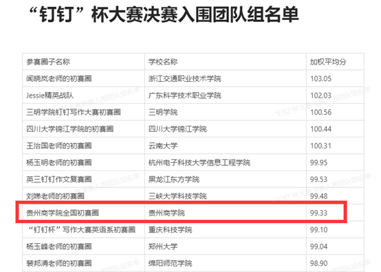Click the score 99.33
This screenshot has height=272, width=381.
pos(319,213)
